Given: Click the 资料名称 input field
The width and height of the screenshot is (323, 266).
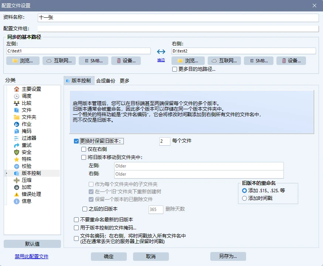Looking at the screenshot, I should [x=178, y=18].
